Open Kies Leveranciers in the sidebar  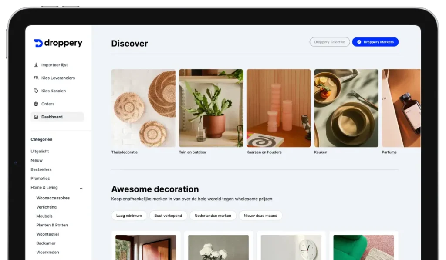pos(57,78)
